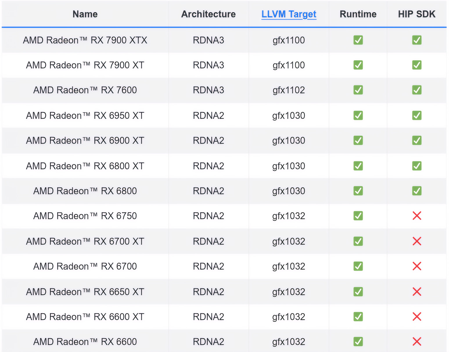Click the Architecture column header
This screenshot has width=449, height=352.
pyautogui.click(x=209, y=14)
